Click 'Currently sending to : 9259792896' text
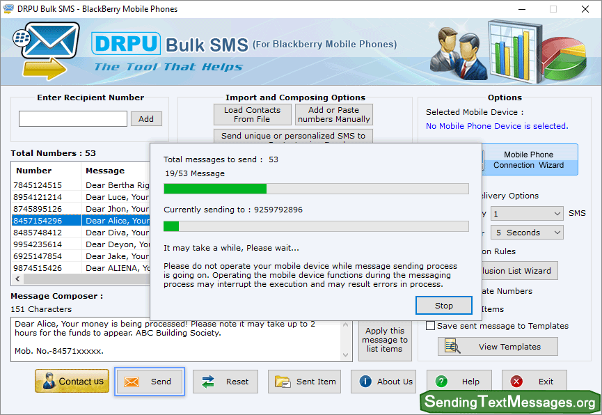 coord(233,210)
